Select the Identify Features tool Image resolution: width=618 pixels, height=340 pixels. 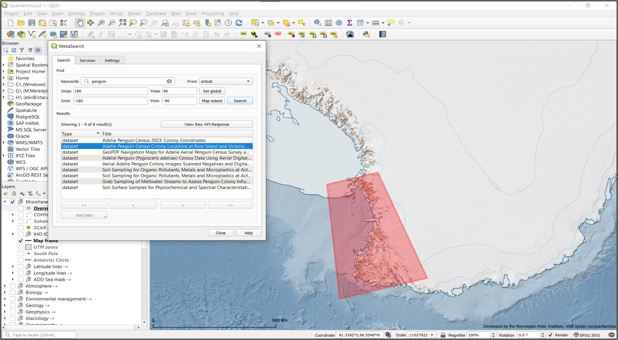(317, 23)
